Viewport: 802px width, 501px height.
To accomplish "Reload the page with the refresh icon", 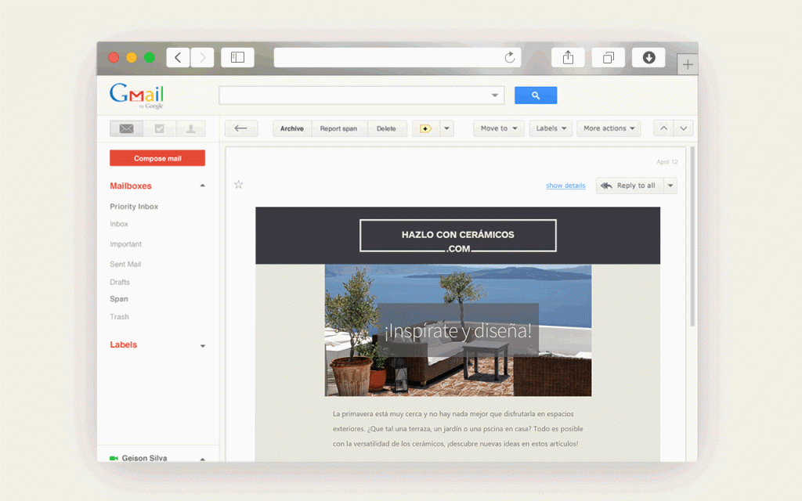I will (x=509, y=58).
